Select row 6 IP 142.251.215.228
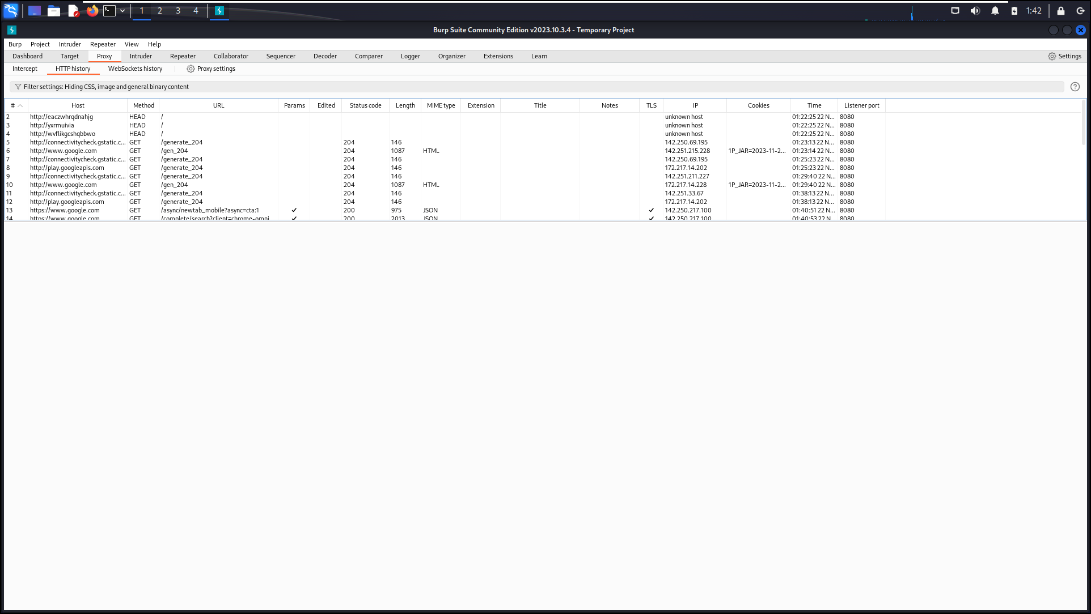The height and width of the screenshot is (614, 1091). pyautogui.click(x=687, y=151)
